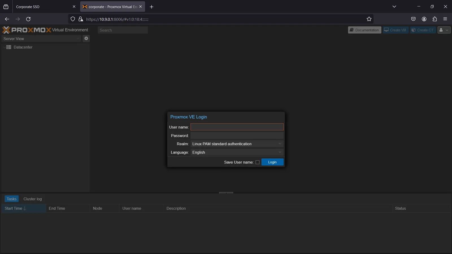
Task: Click the Login button
Action: click(x=272, y=162)
